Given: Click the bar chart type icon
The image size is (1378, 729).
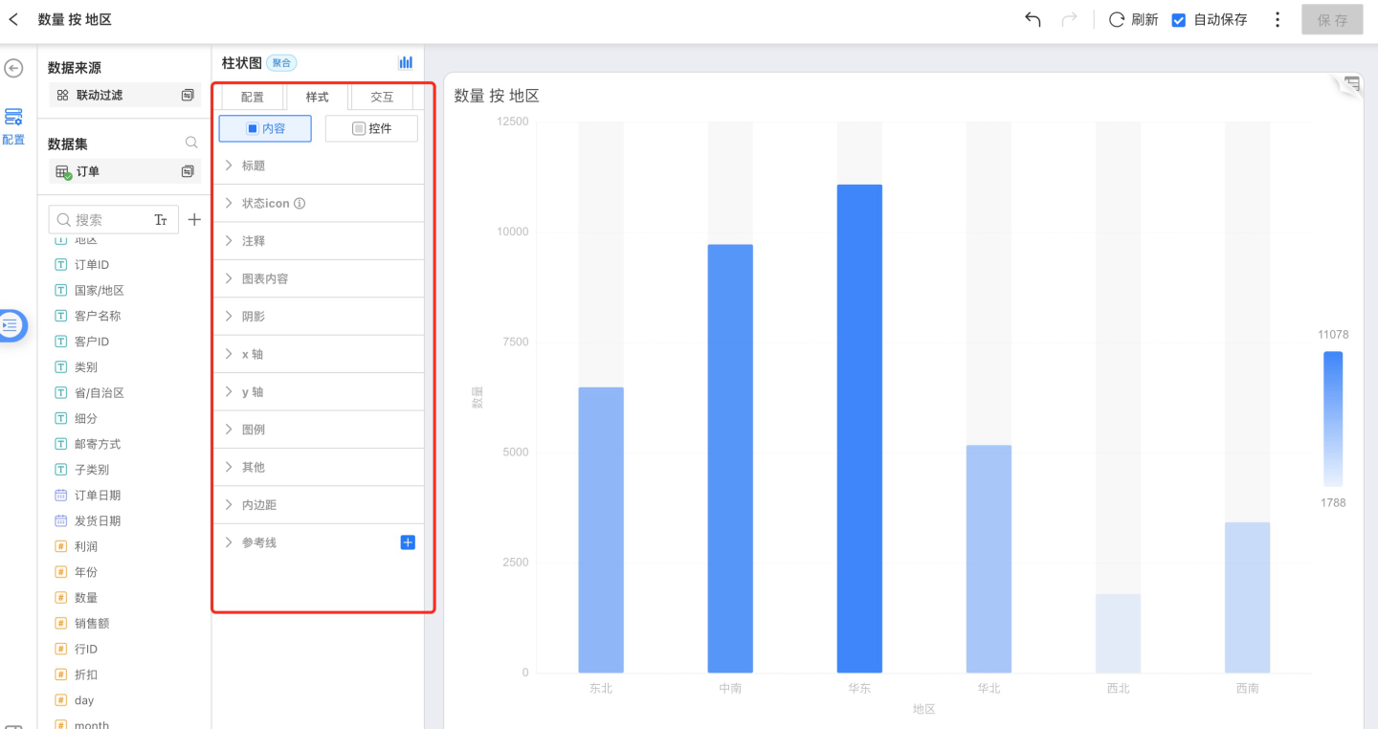Looking at the screenshot, I should pos(406,62).
